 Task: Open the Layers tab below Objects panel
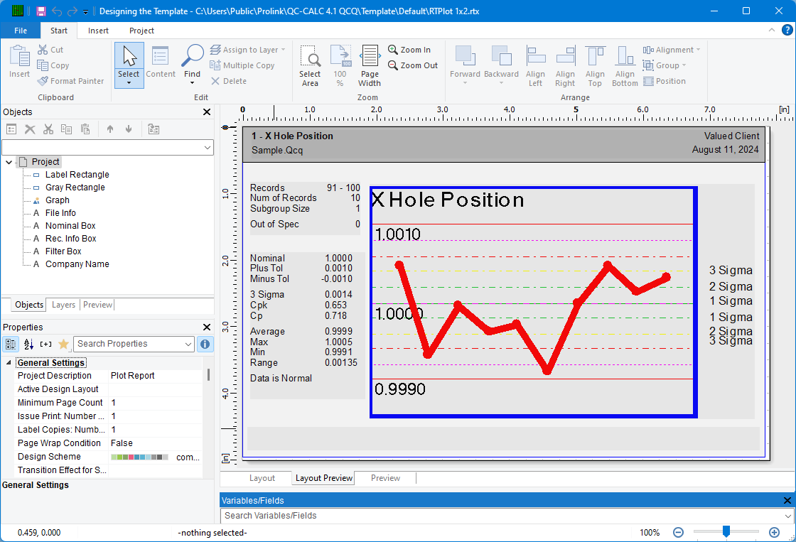pos(63,305)
